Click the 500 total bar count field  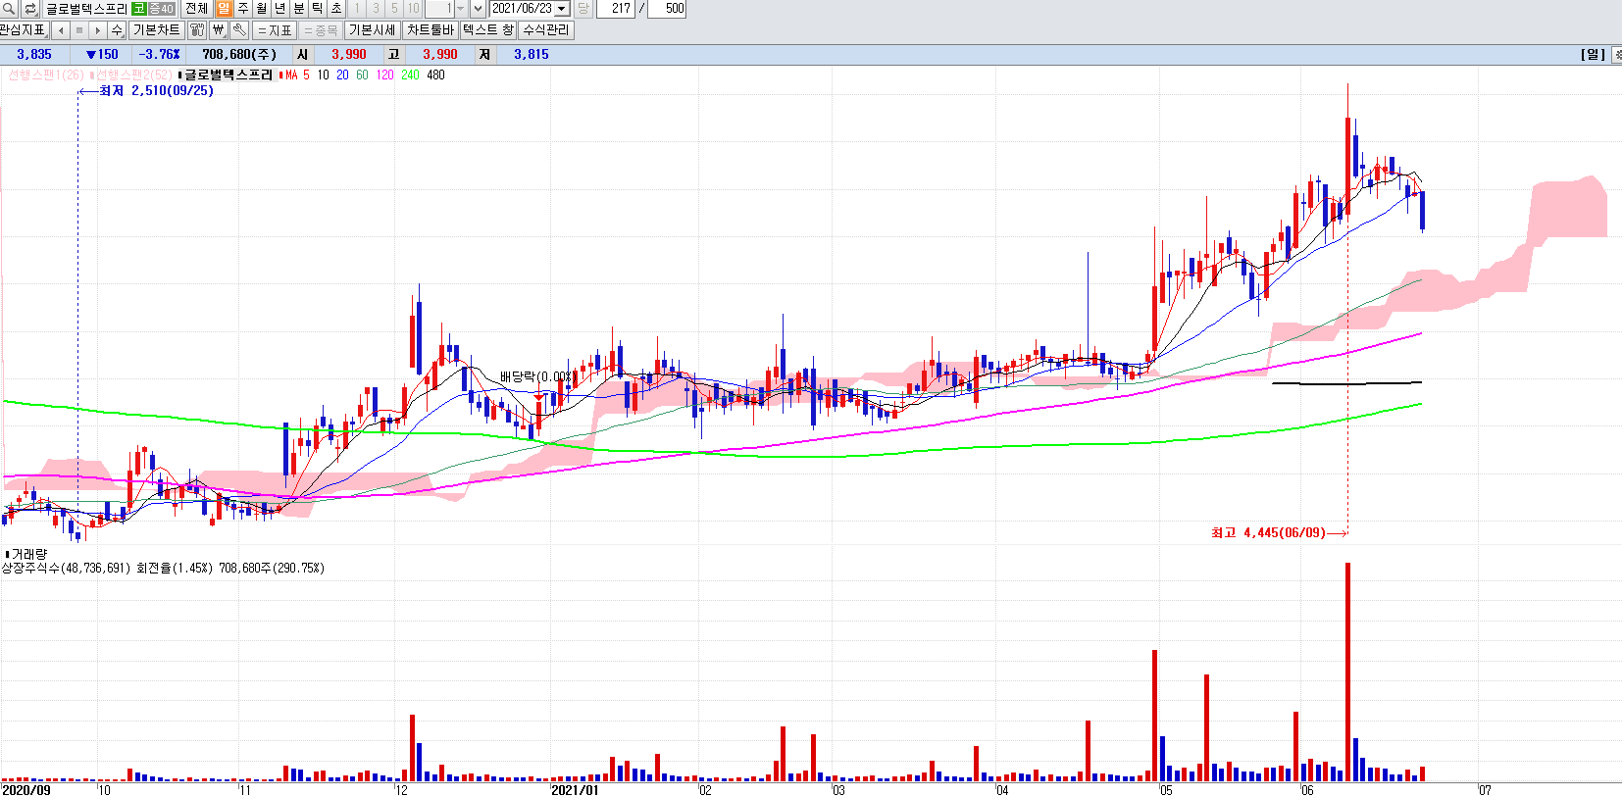668,9
